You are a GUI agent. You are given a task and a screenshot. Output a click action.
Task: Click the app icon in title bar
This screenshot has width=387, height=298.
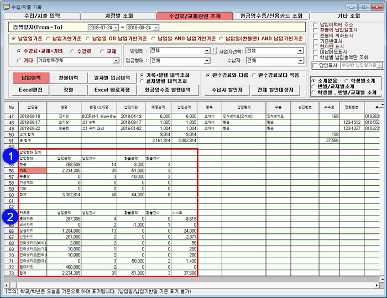pyautogui.click(x=5, y=4)
